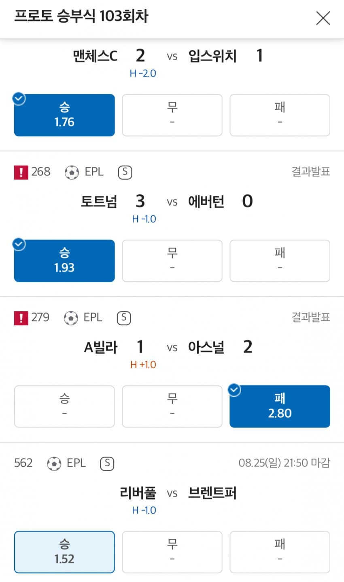Click the red alert icon beside match 268

pyautogui.click(x=21, y=172)
